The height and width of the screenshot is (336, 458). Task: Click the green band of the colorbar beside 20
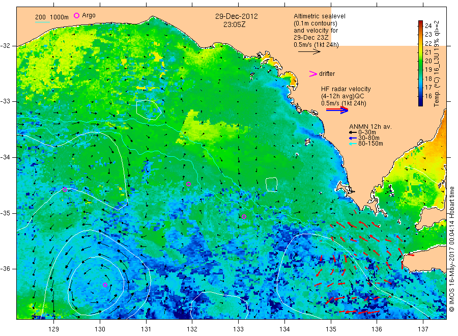420,61
